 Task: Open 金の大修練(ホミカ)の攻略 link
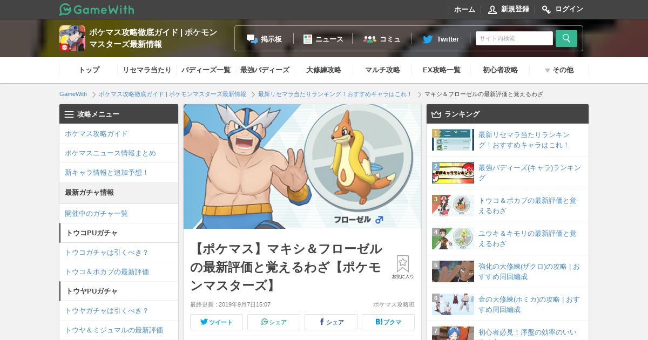(x=529, y=304)
